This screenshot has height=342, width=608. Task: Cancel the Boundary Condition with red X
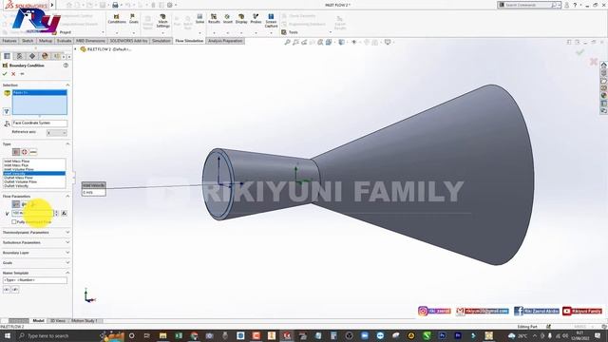13,74
